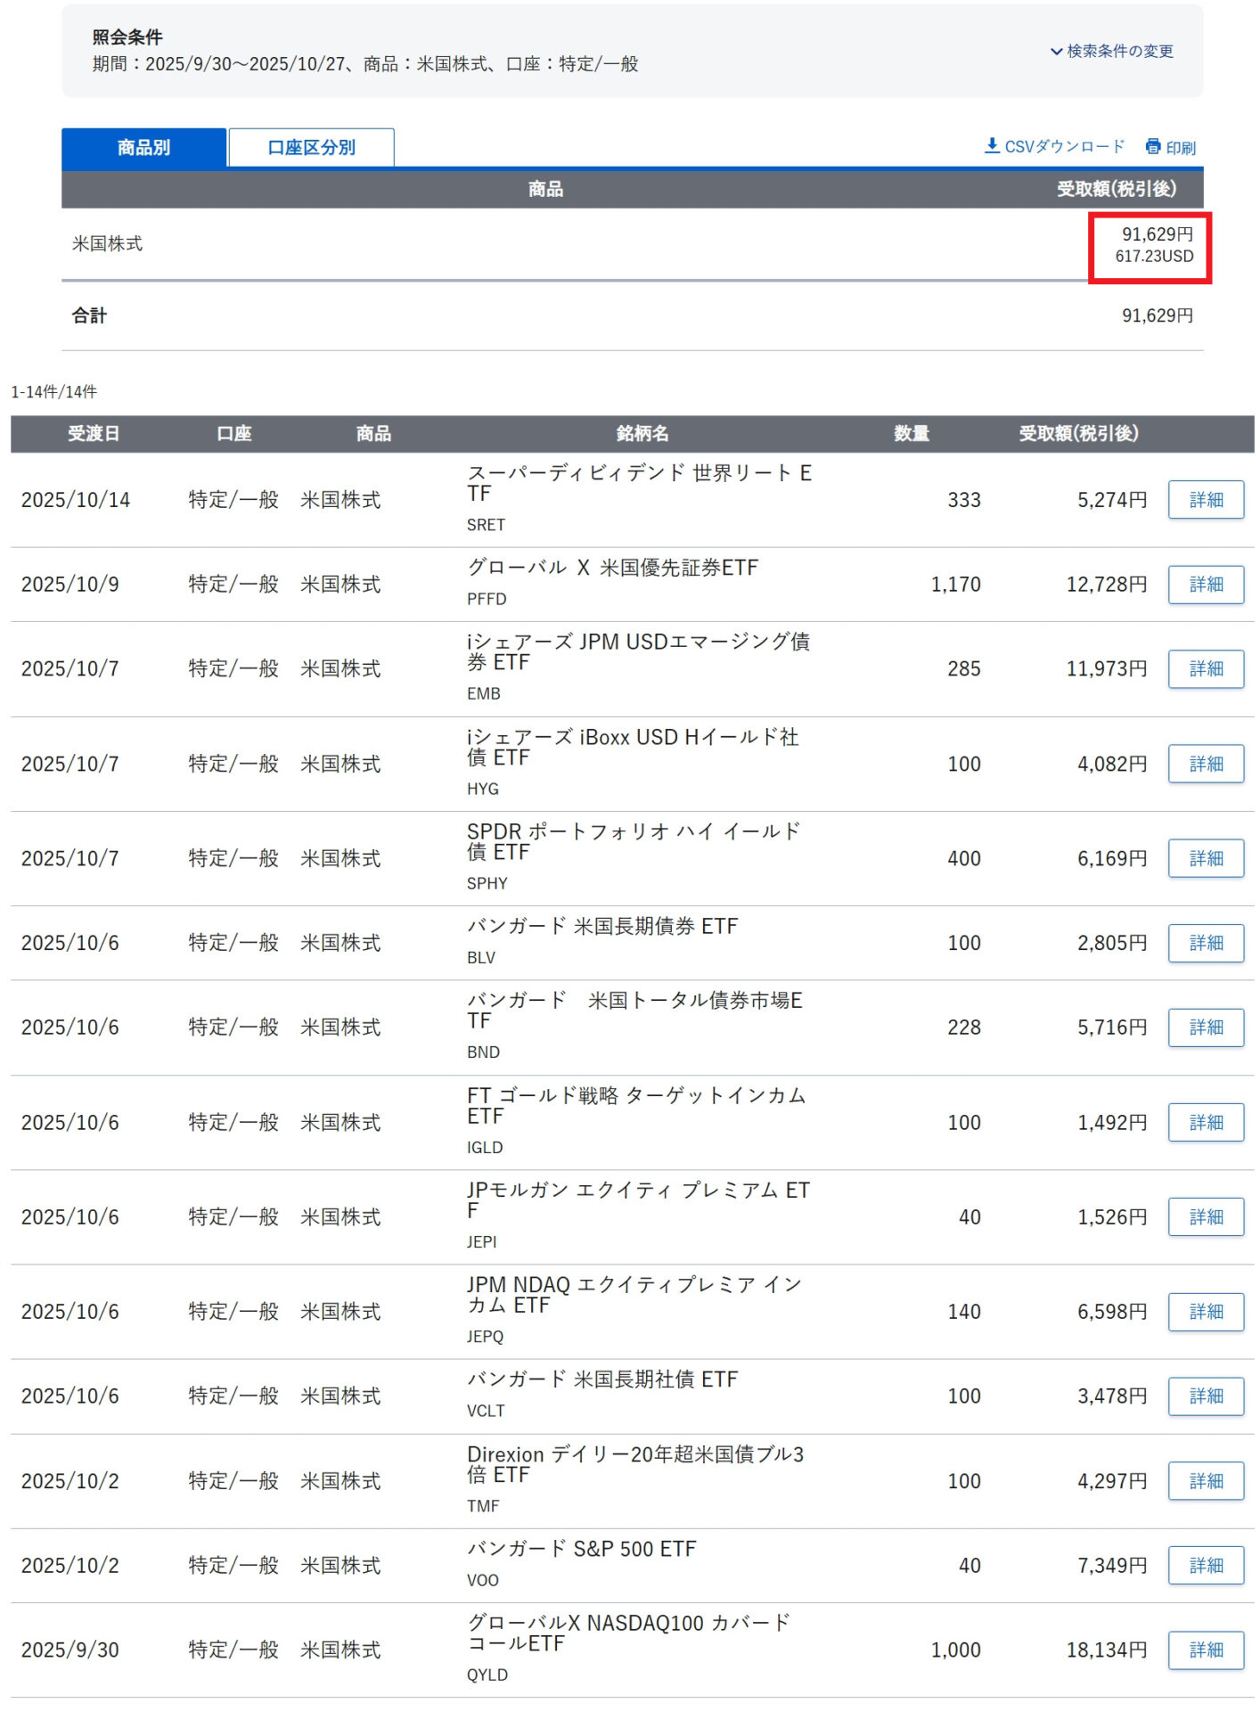Click the 受渡日 column header

(94, 434)
